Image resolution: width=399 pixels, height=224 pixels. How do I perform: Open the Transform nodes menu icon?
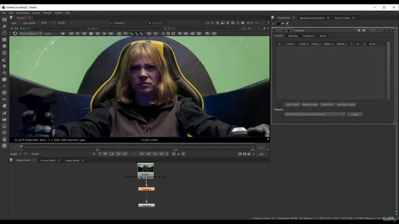pos(4,73)
